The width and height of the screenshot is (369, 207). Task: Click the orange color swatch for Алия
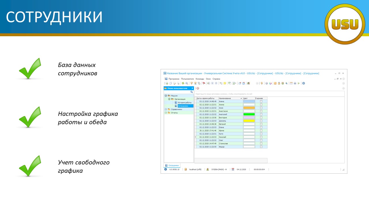click(249, 108)
